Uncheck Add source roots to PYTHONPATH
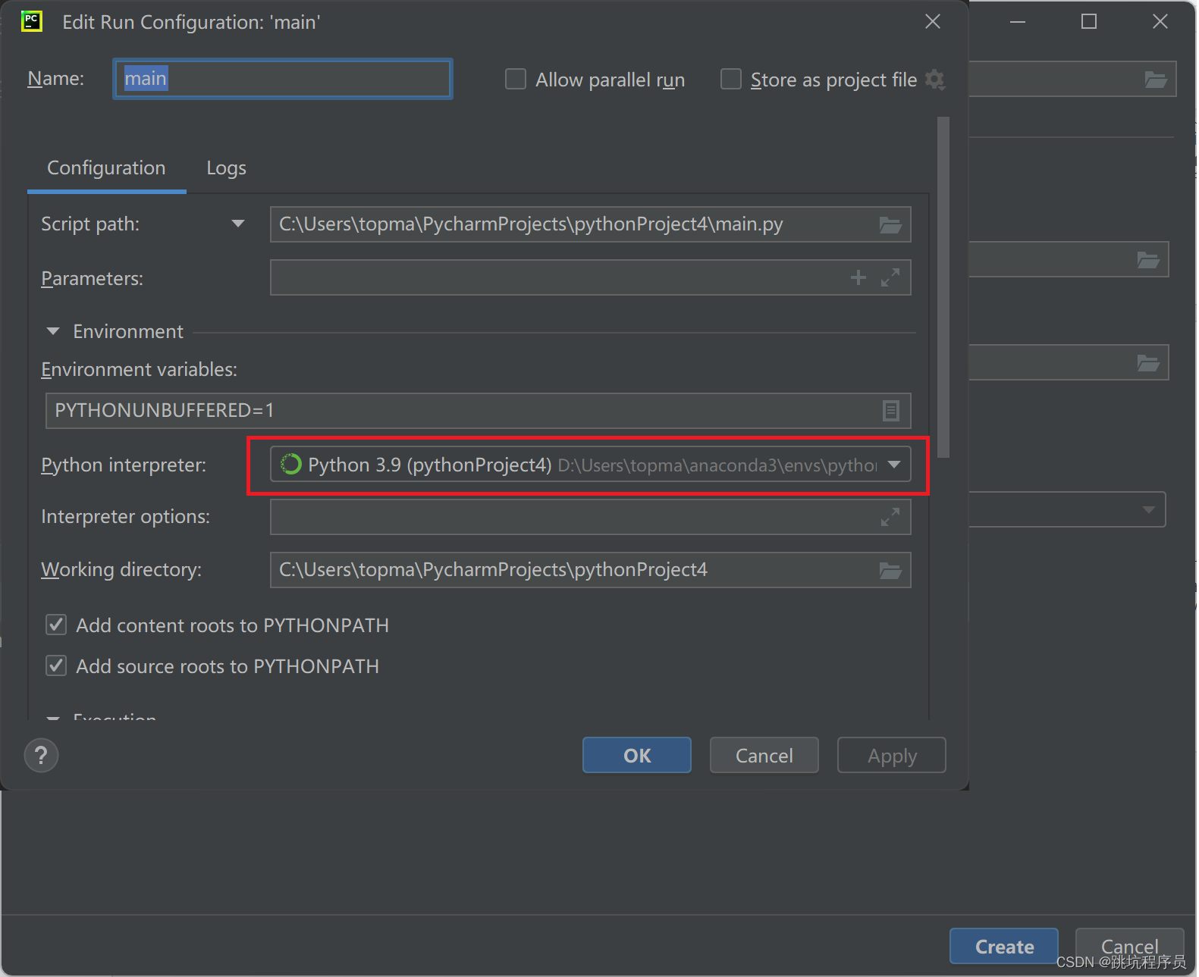 [56, 665]
